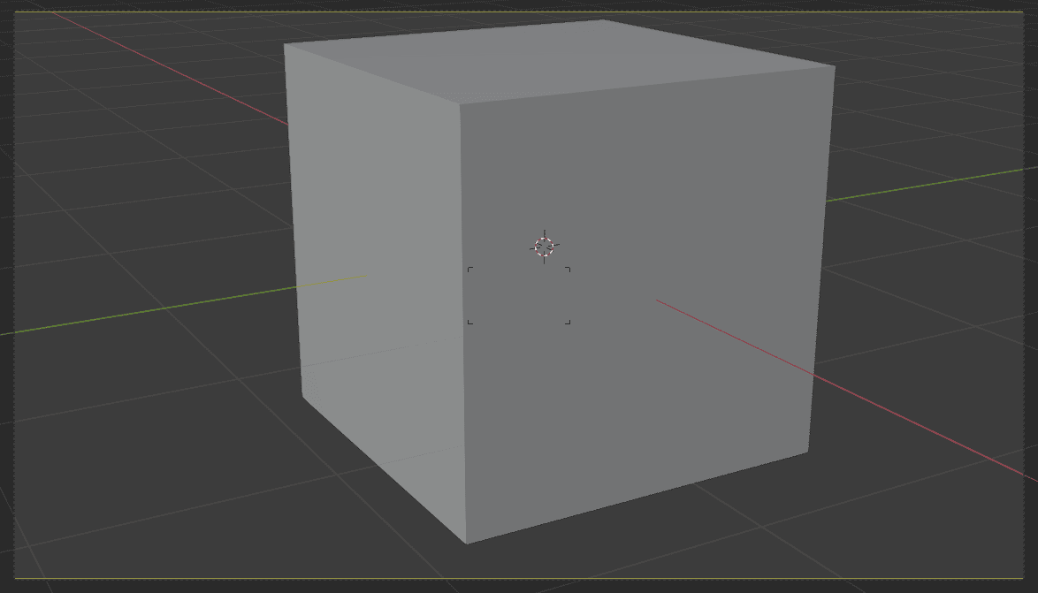Click the cube's rearmost top corner vertex

pos(602,20)
